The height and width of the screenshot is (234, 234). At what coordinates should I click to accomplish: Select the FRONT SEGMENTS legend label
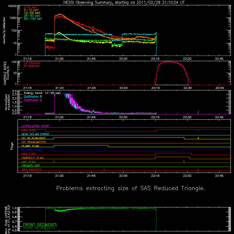pyautogui.click(x=40, y=225)
